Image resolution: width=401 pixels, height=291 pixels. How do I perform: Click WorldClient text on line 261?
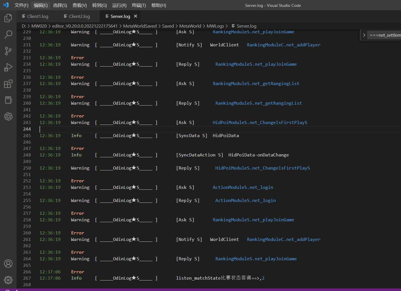click(224, 240)
